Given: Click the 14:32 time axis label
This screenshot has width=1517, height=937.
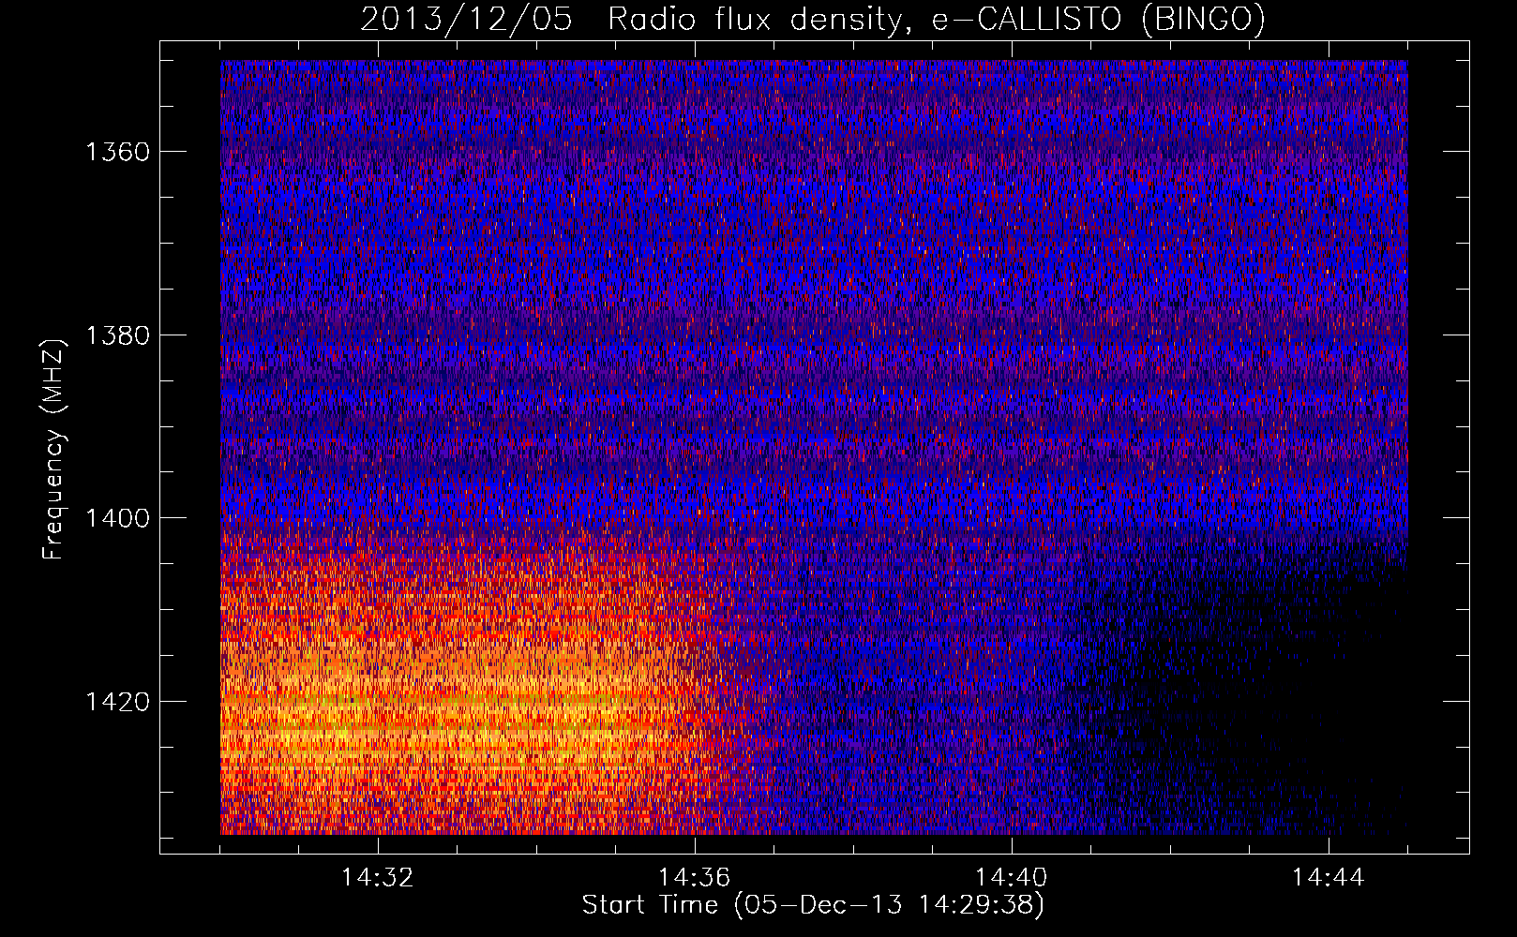Looking at the screenshot, I should 378,878.
